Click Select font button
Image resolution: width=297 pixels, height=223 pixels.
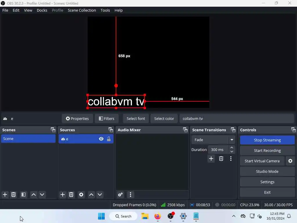pyautogui.click(x=136, y=118)
